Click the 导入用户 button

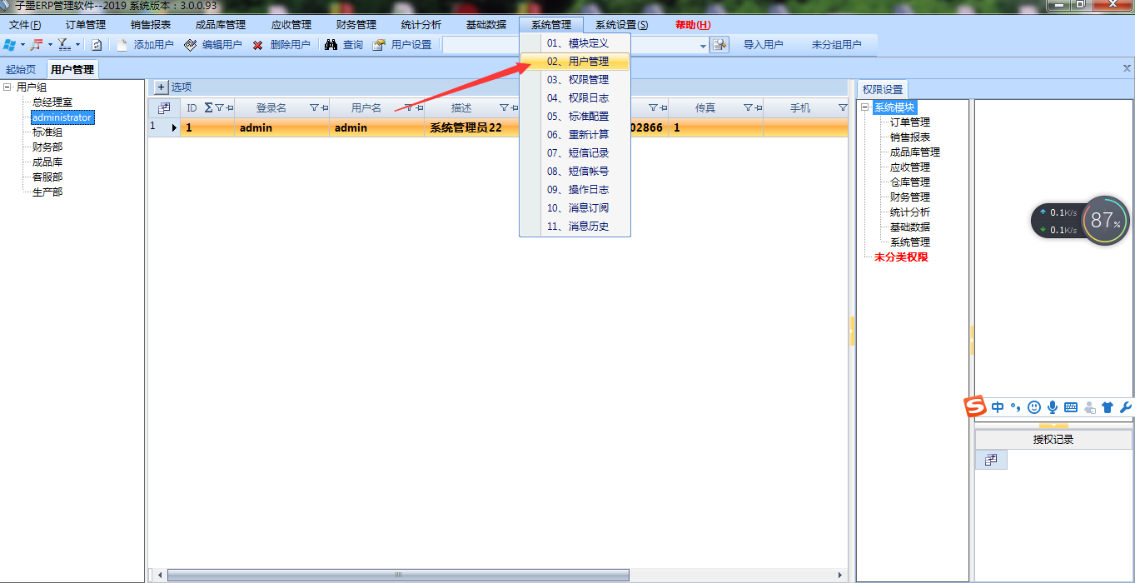763,45
